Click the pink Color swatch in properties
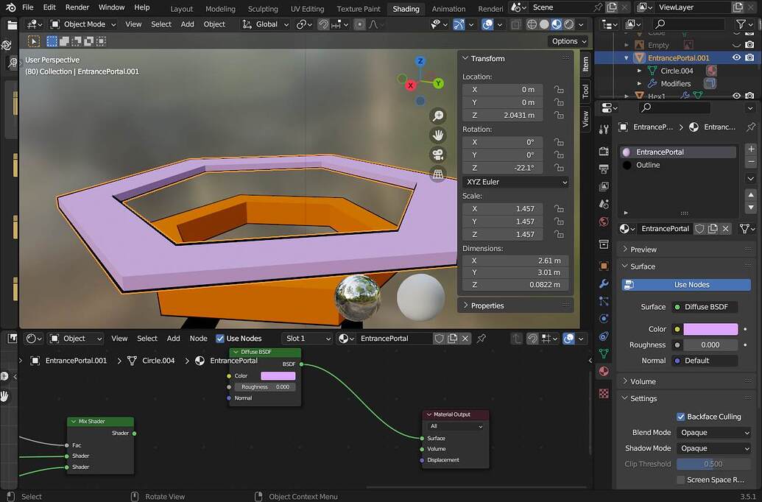The height and width of the screenshot is (502, 762). 710,329
